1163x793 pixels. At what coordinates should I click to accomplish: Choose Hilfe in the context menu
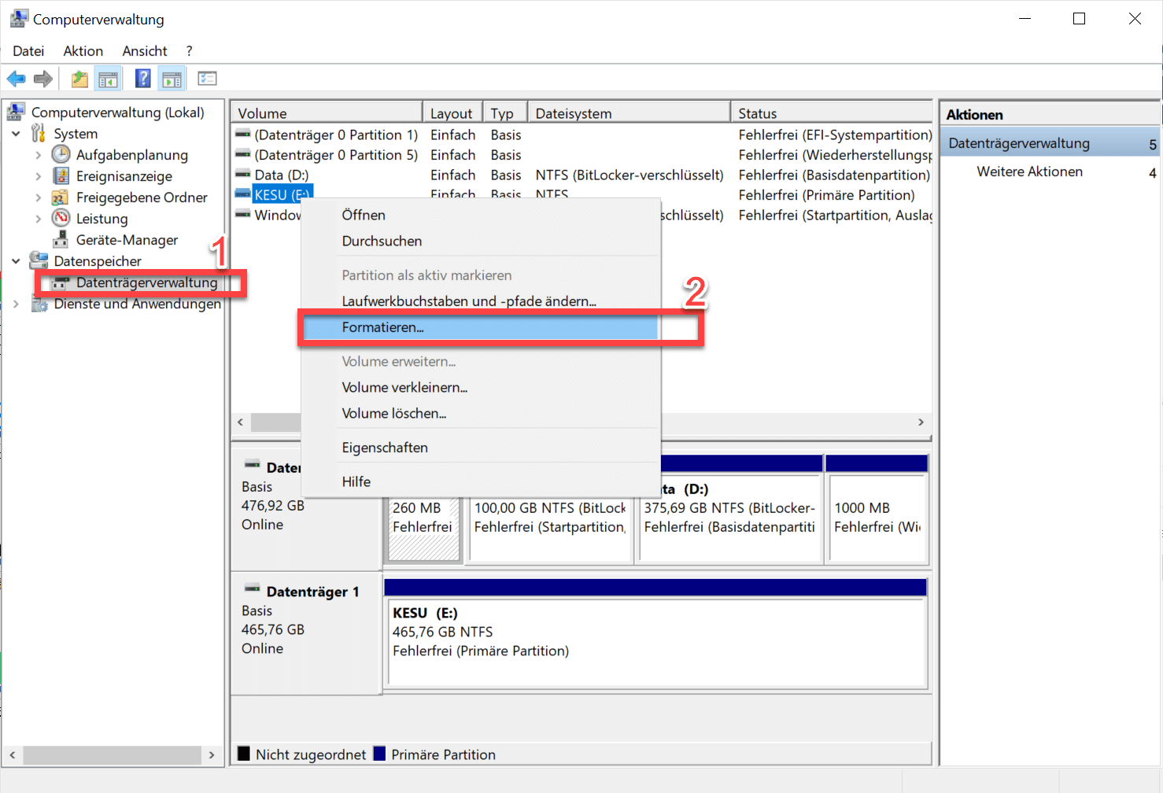480,481
